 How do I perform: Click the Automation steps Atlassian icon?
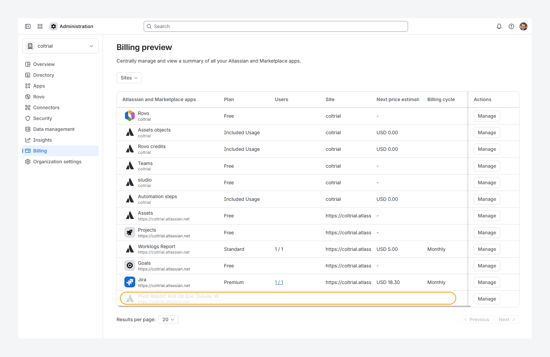point(130,199)
